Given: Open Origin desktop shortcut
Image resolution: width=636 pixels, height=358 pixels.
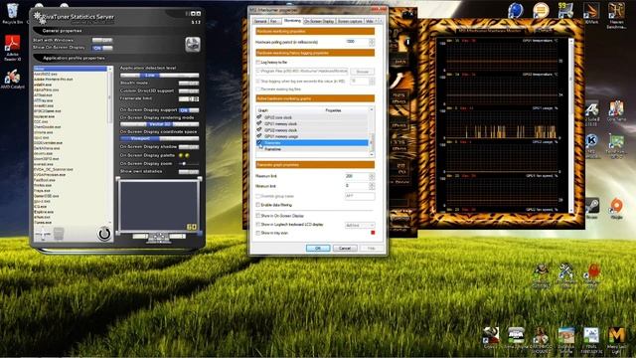Looking at the screenshot, I should (616, 208).
